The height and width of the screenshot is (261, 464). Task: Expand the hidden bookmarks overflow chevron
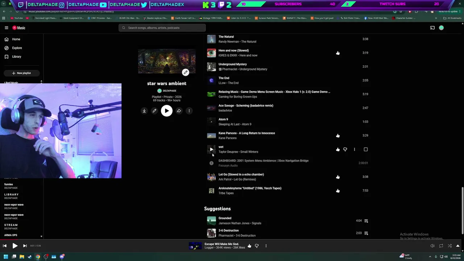[x=436, y=18]
